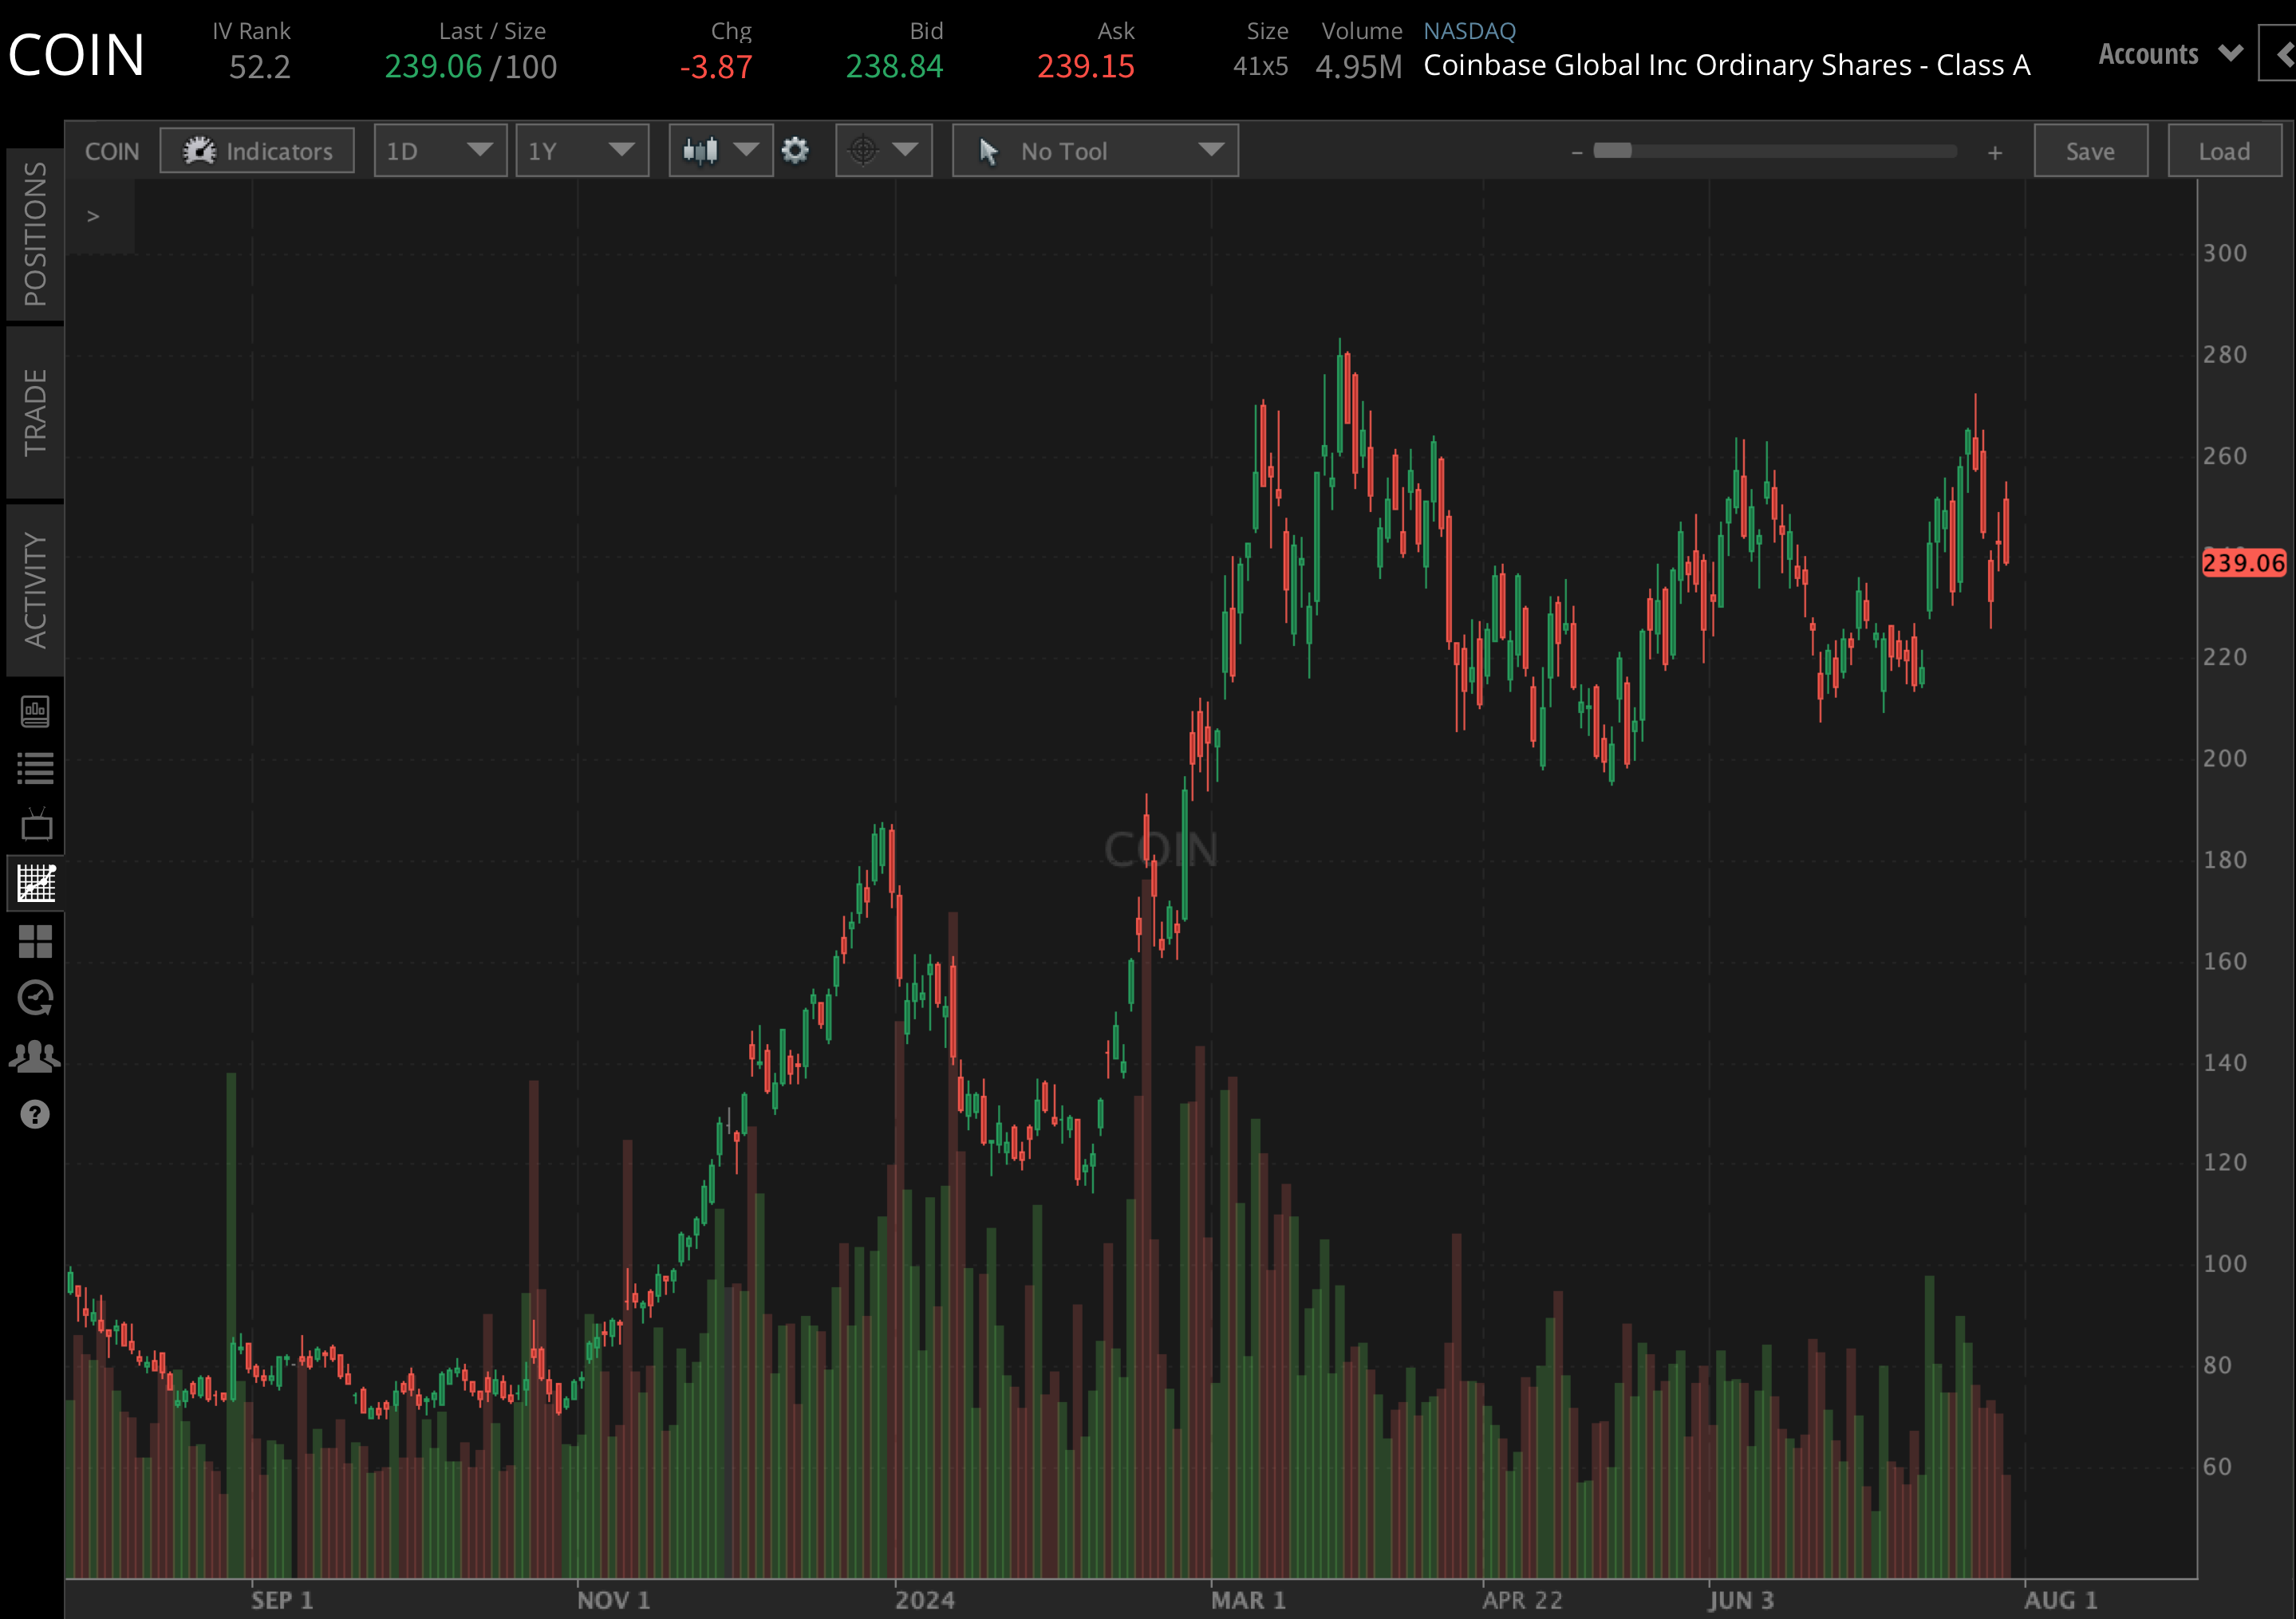This screenshot has width=2296, height=1619.
Task: Click the community people icon
Action: [x=35, y=1054]
